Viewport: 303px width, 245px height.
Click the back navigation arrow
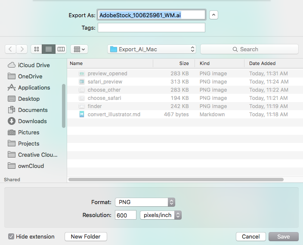pyautogui.click(x=11, y=49)
